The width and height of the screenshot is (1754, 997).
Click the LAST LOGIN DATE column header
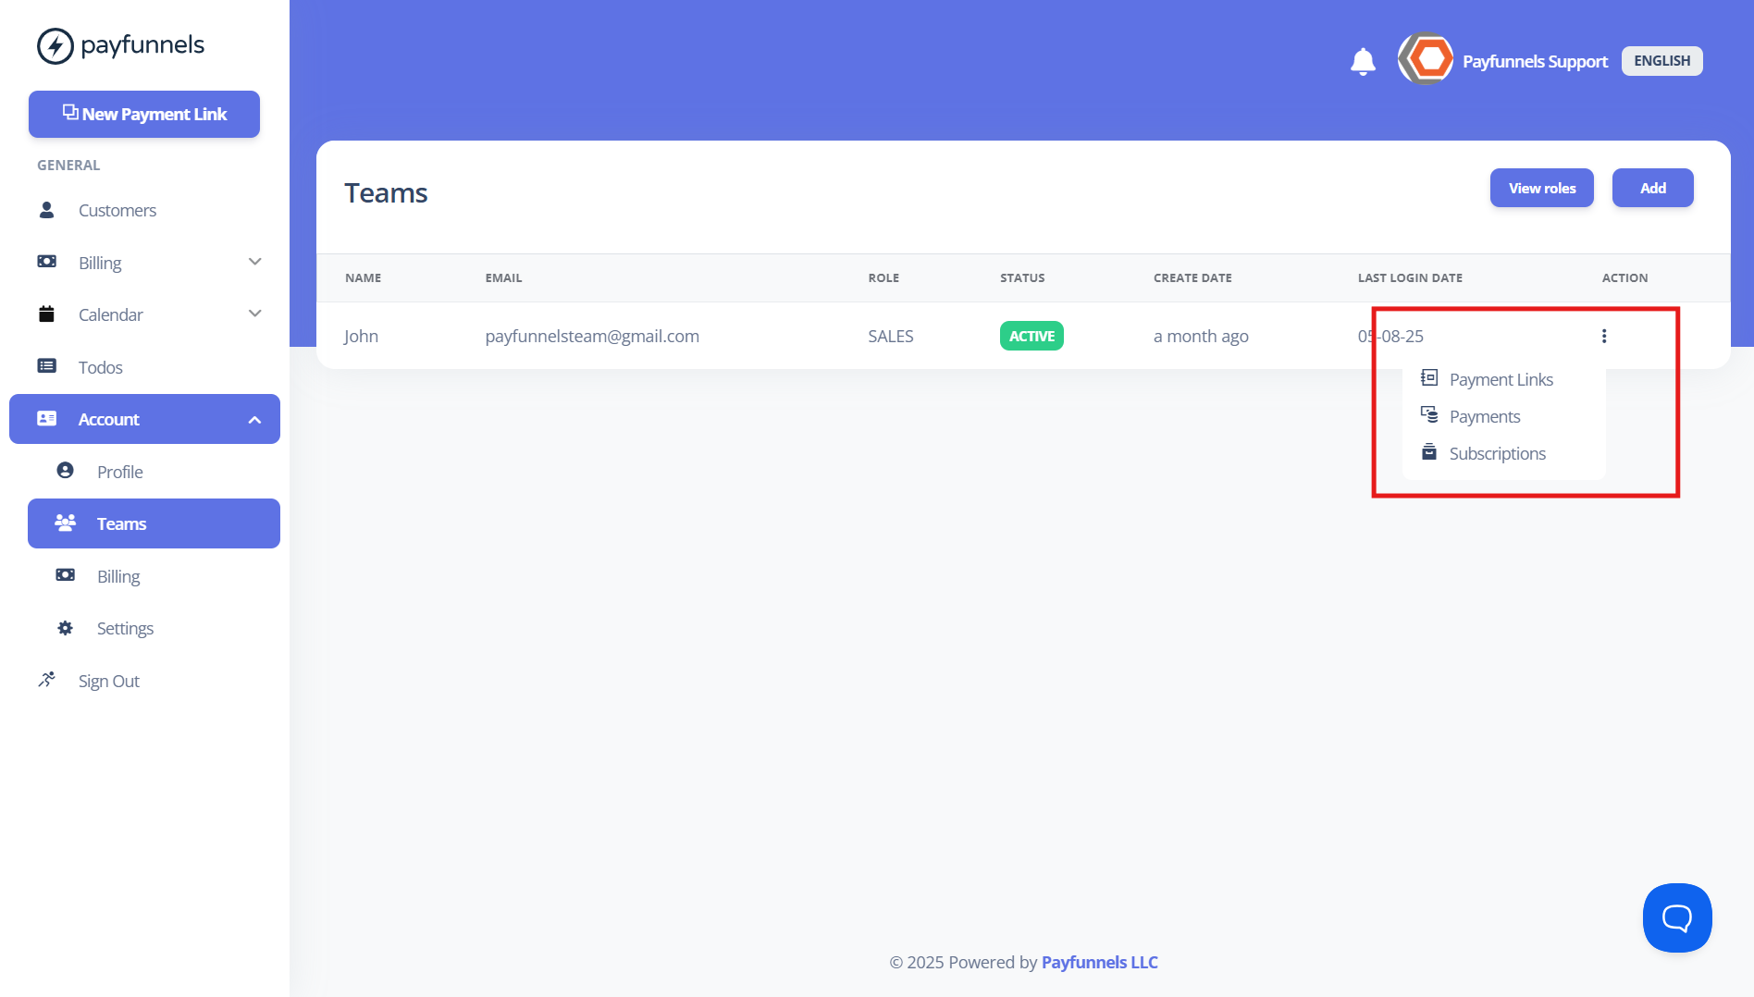(x=1410, y=277)
